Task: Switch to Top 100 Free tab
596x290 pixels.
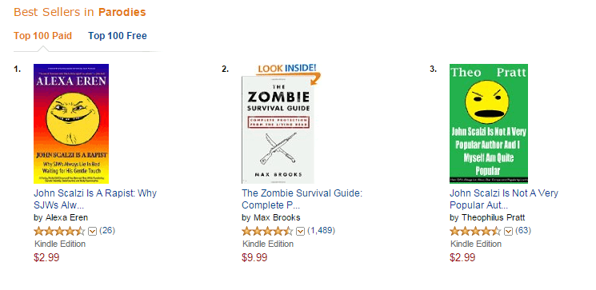Action: tap(118, 36)
